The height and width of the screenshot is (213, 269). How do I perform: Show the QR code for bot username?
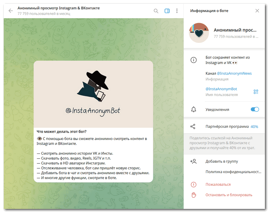coord(256,92)
